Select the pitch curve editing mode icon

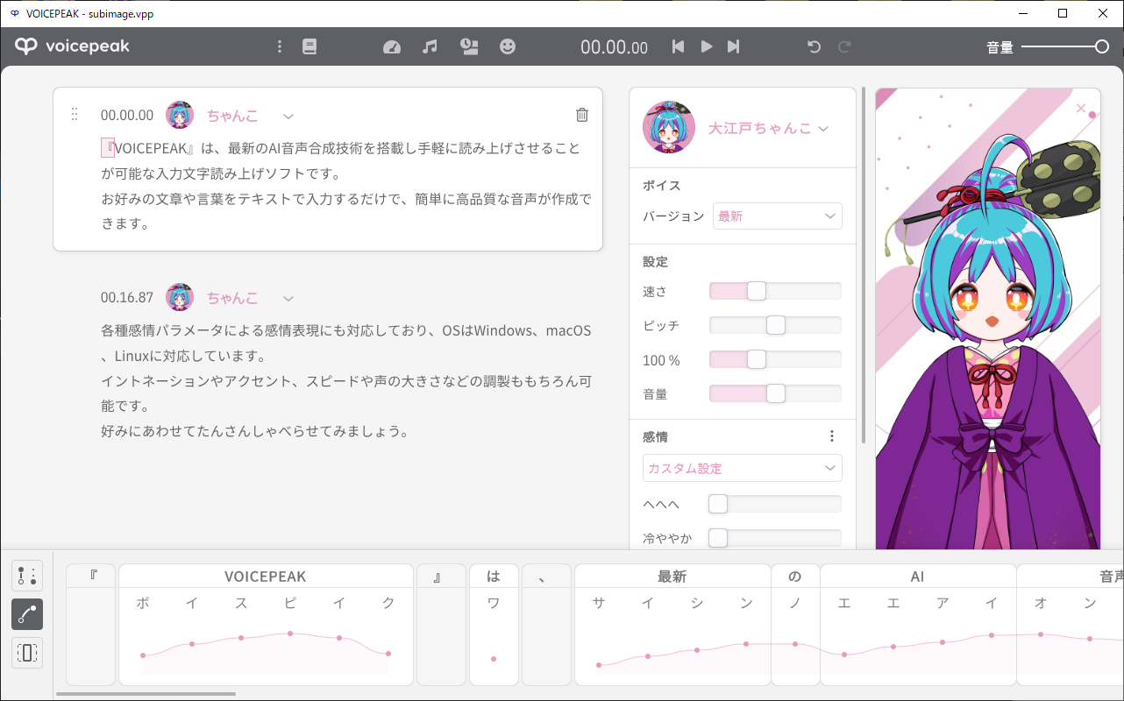point(27,614)
